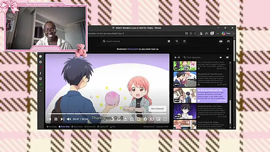
Task: Focus the Filter episodes field
Action: [x=200, y=57]
